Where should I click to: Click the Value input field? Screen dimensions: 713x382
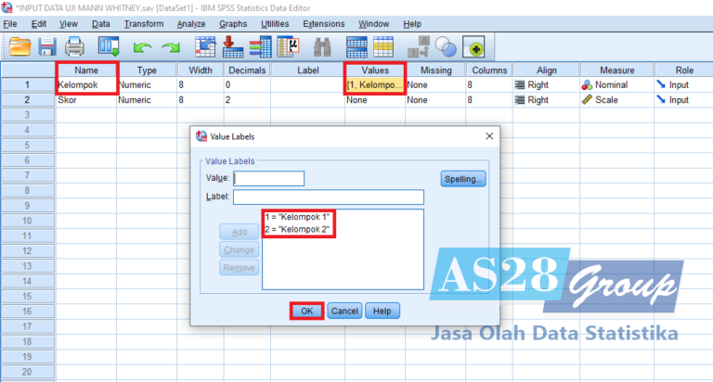[x=268, y=179]
